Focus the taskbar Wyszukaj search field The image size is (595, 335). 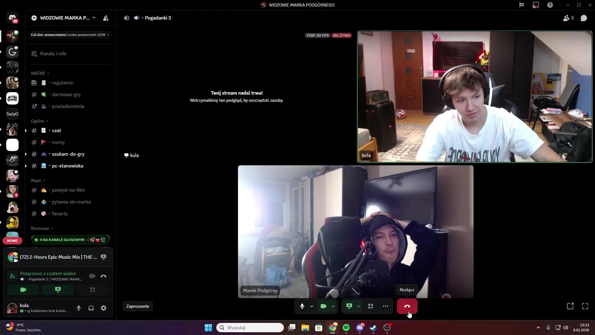250,328
